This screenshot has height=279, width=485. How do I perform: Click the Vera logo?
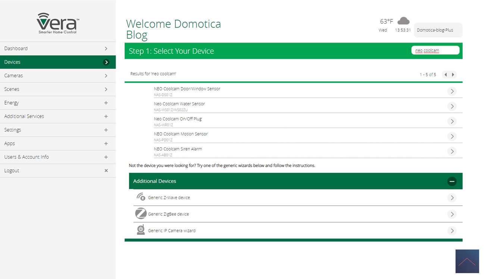(57, 23)
